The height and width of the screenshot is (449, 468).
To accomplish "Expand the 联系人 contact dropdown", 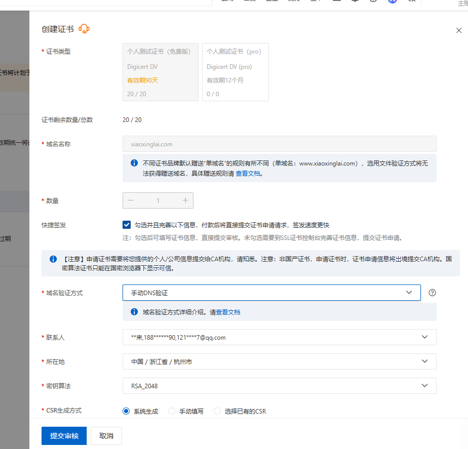I will [x=279, y=337].
